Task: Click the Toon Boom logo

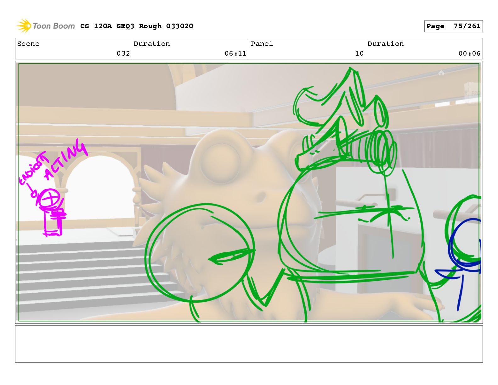Action: tap(46, 26)
